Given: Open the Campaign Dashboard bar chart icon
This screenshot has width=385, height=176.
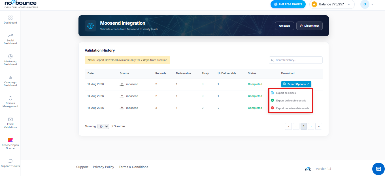Looking at the screenshot, I should 10,77.
